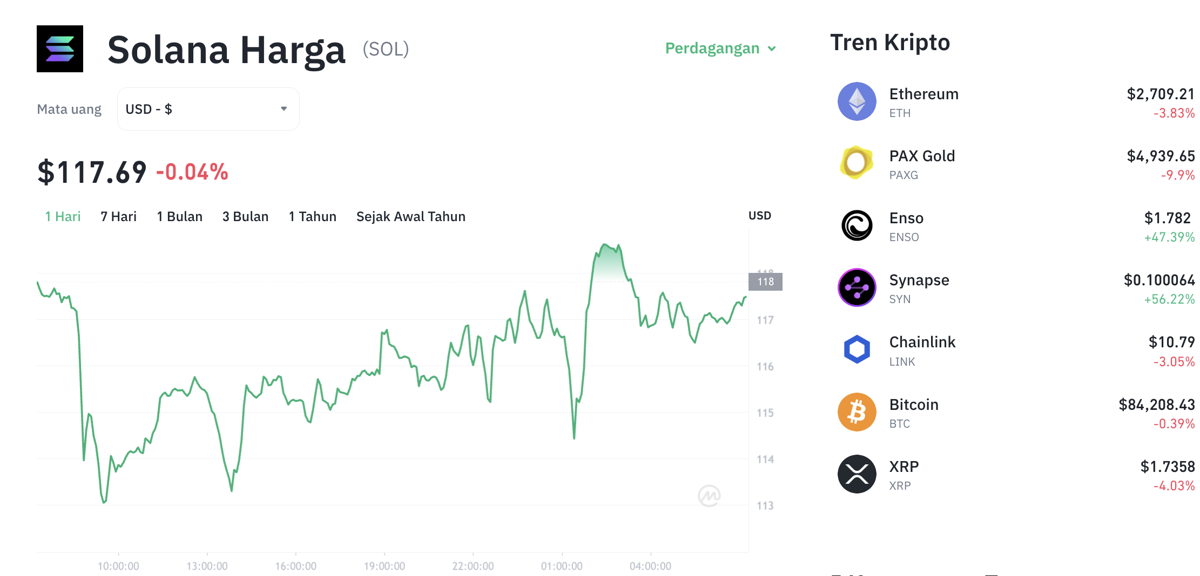Select the Chainlink hexagon icon

[x=857, y=349]
